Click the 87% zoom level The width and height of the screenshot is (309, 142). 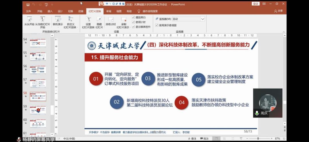tap(278, 139)
